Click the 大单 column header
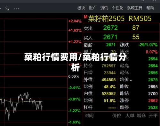Viewport: 160px width, 126px height. tap(130, 115)
